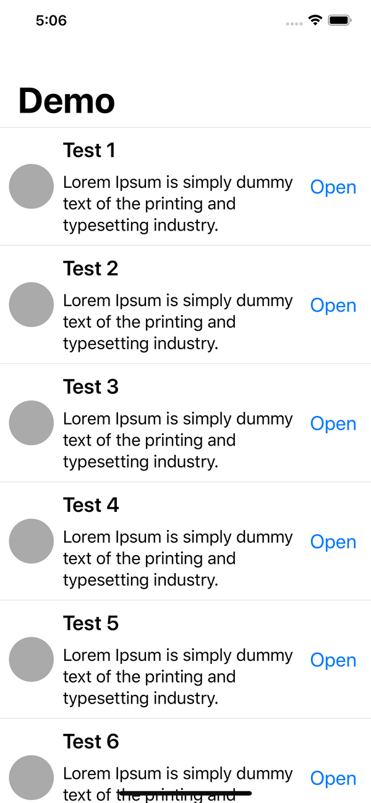Click Open link in Test 3 row
Screen dimensions: 371x803
click(x=333, y=423)
